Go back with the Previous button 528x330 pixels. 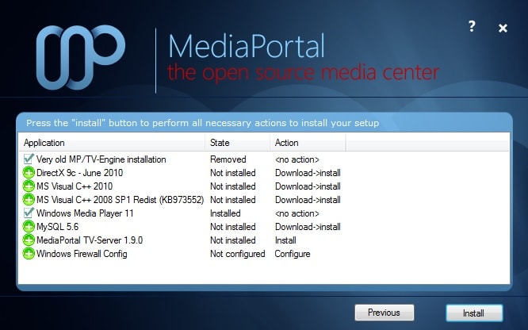[384, 313]
